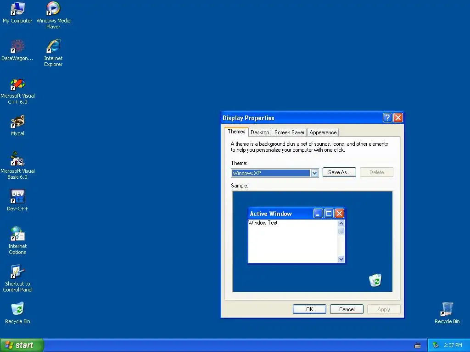Click the sample window's scroll up arrow
The height and width of the screenshot is (352, 470).
click(341, 223)
